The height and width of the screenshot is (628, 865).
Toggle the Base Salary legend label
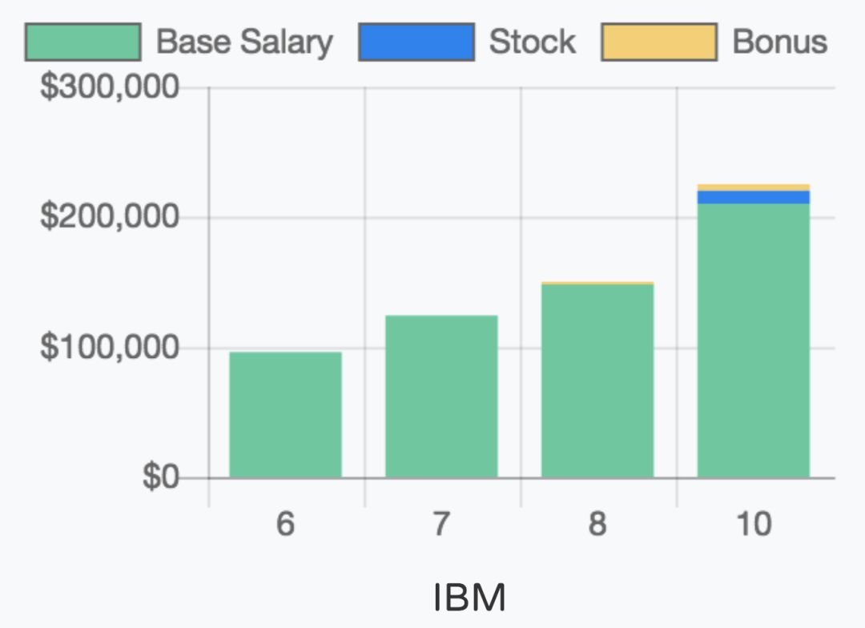tap(244, 42)
